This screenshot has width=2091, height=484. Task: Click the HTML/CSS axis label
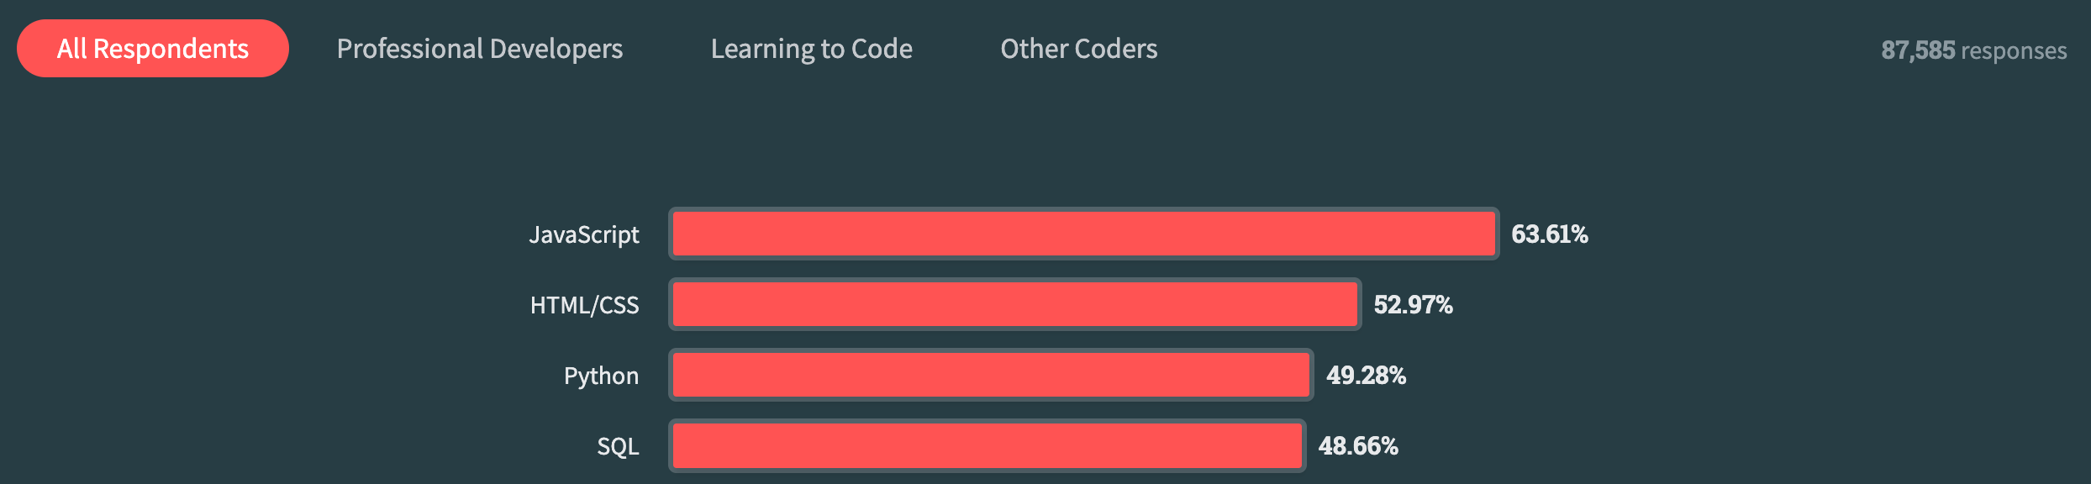584,305
